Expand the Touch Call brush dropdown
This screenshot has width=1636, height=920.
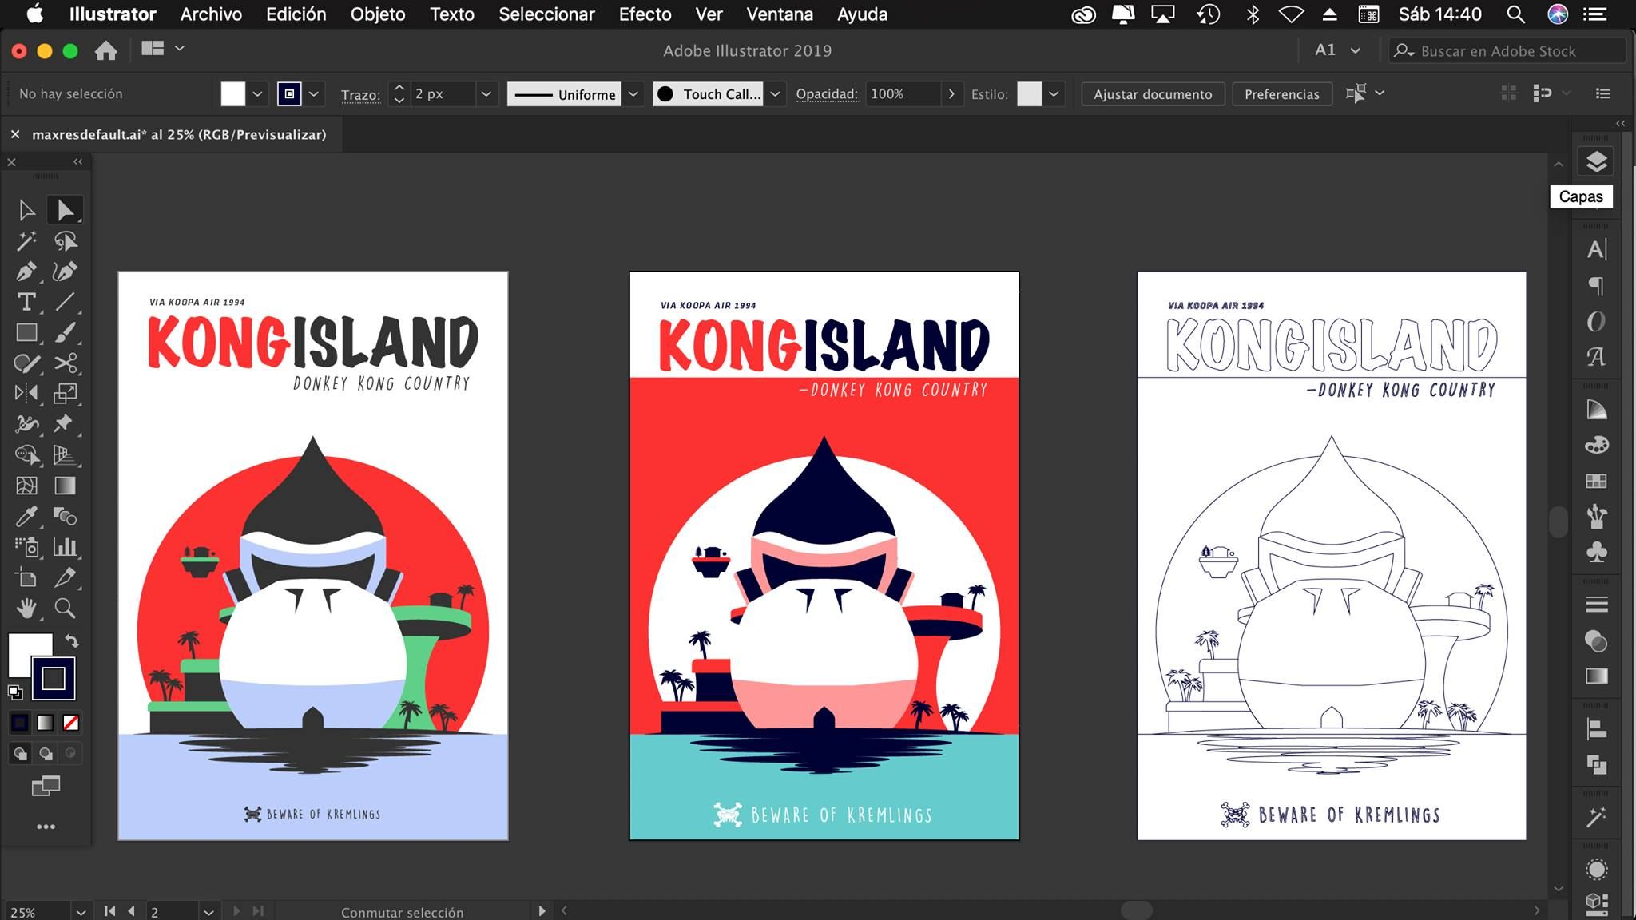[775, 94]
